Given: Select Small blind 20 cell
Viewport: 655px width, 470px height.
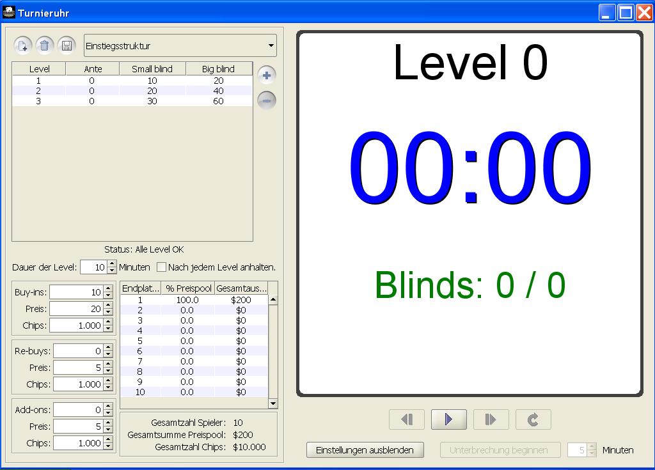Looking at the screenshot, I should click(152, 91).
